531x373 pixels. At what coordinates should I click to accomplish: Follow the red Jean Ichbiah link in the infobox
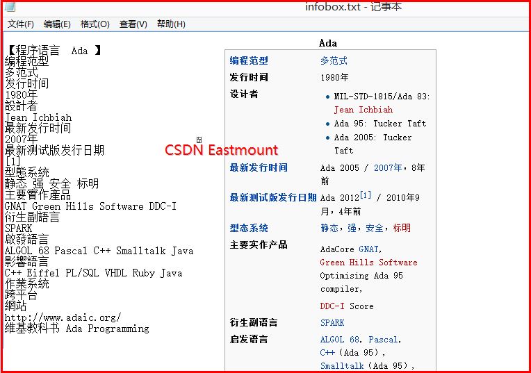[363, 110]
